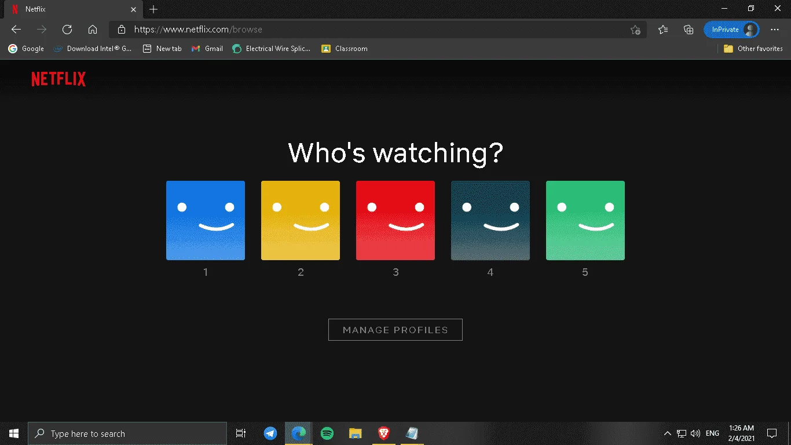The image size is (791, 445).
Task: Launch Telegram from the taskbar
Action: 270,433
